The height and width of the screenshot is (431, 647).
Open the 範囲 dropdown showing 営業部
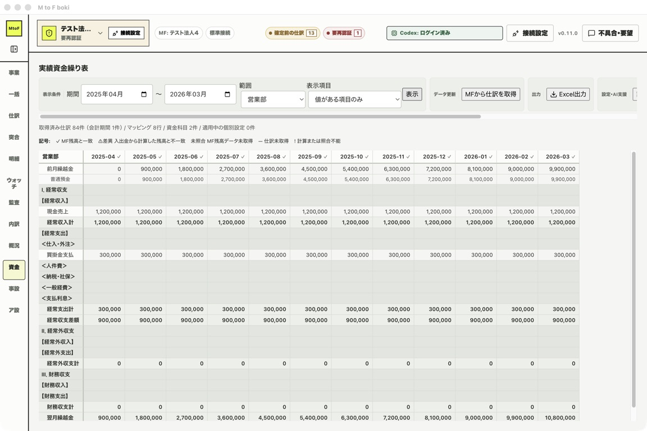coord(273,99)
